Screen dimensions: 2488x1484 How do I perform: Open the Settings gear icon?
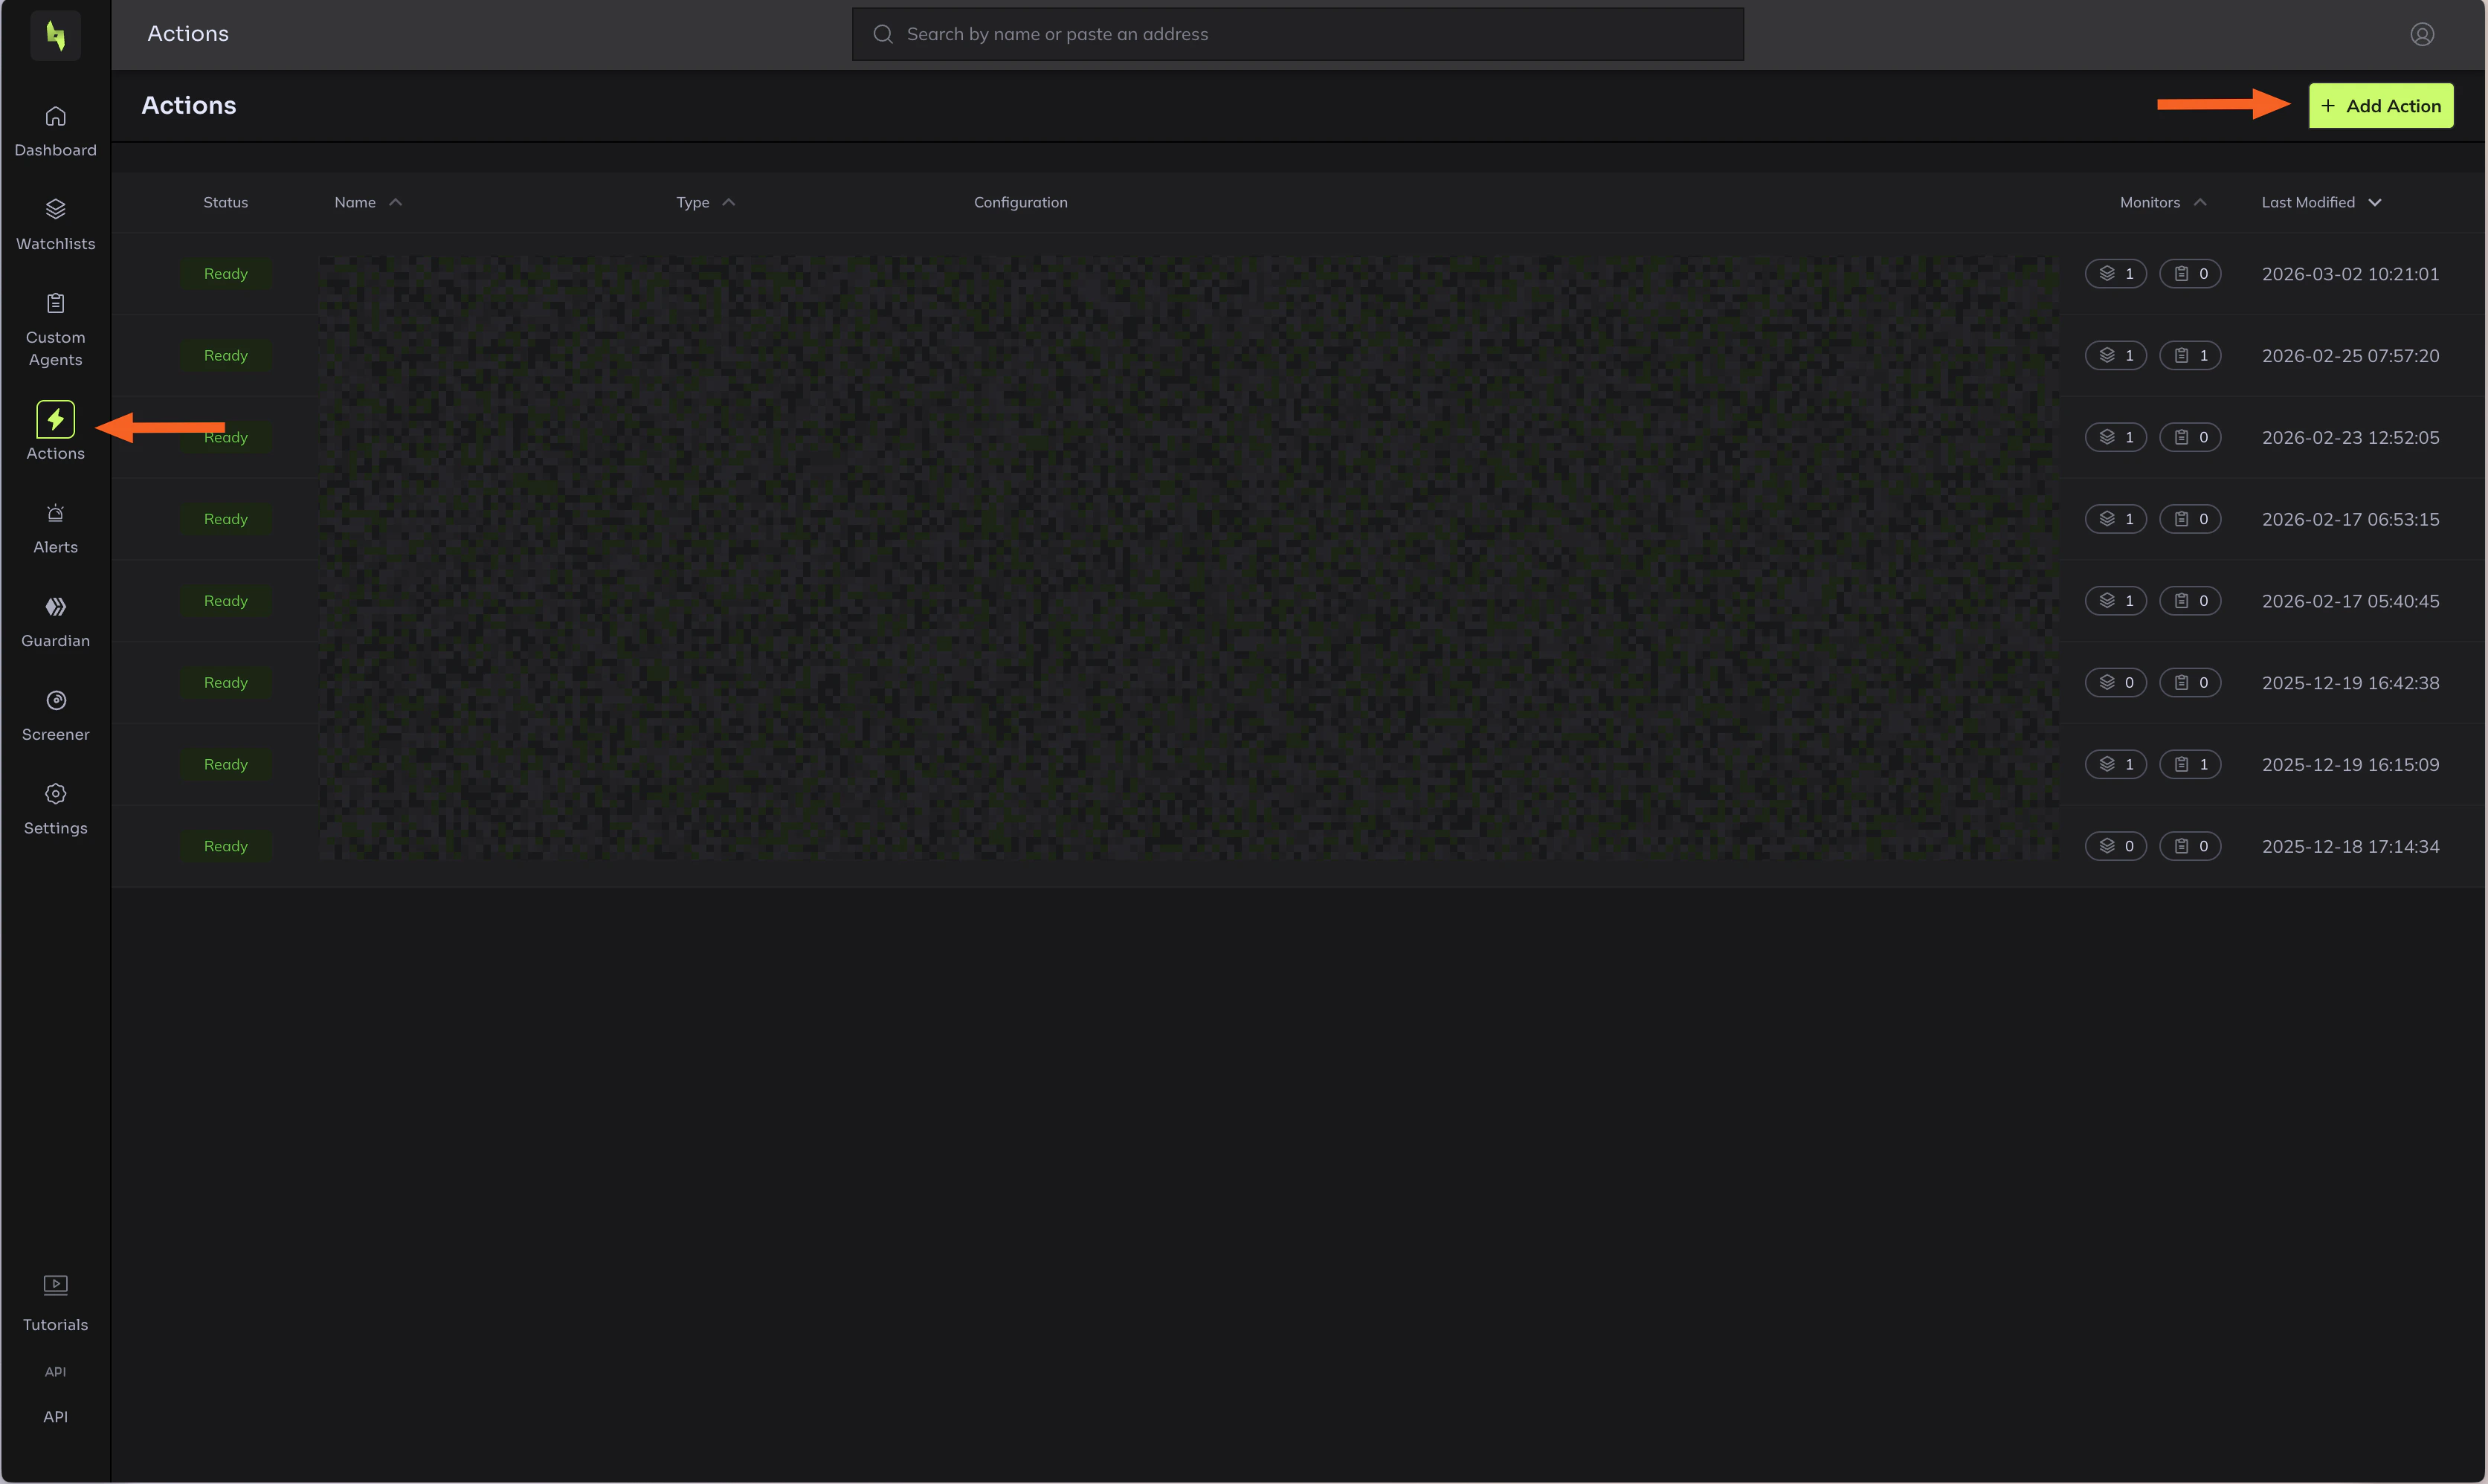click(55, 794)
